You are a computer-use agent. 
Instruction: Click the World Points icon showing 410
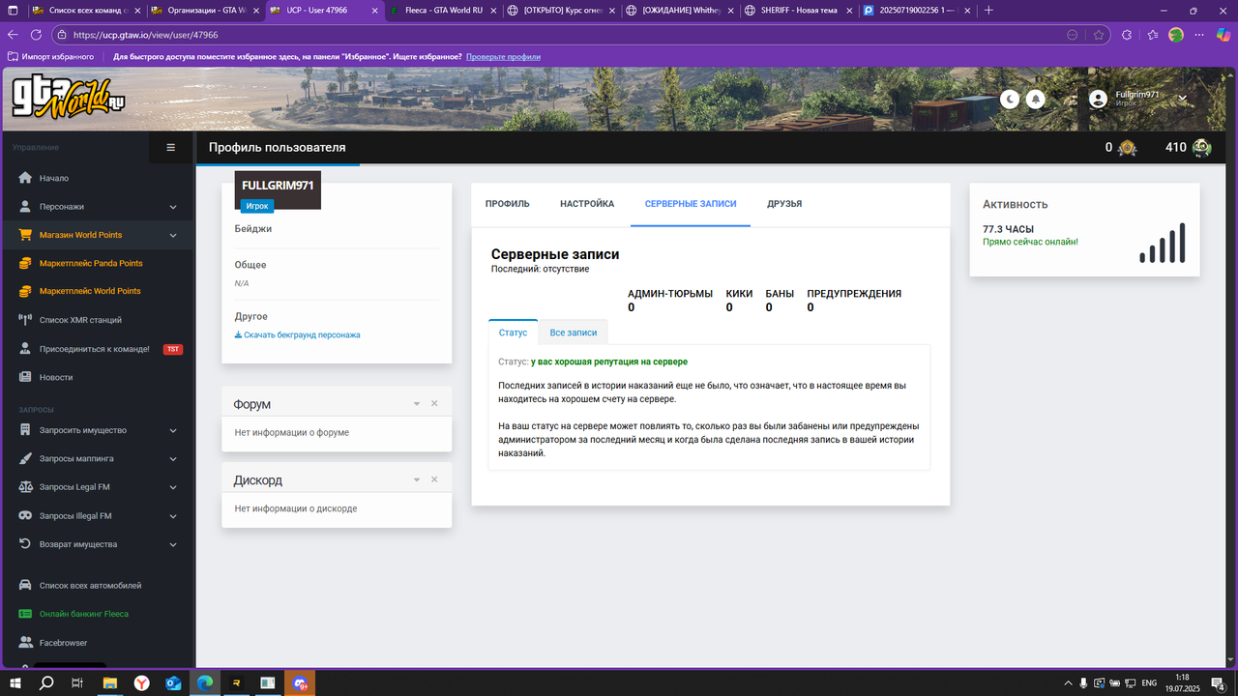pos(1201,148)
